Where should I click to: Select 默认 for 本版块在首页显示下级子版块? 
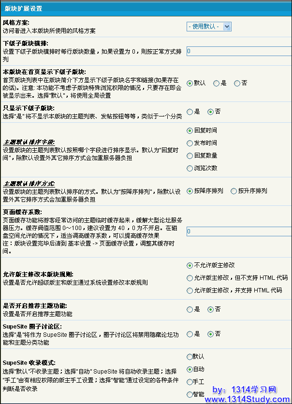(190, 83)
